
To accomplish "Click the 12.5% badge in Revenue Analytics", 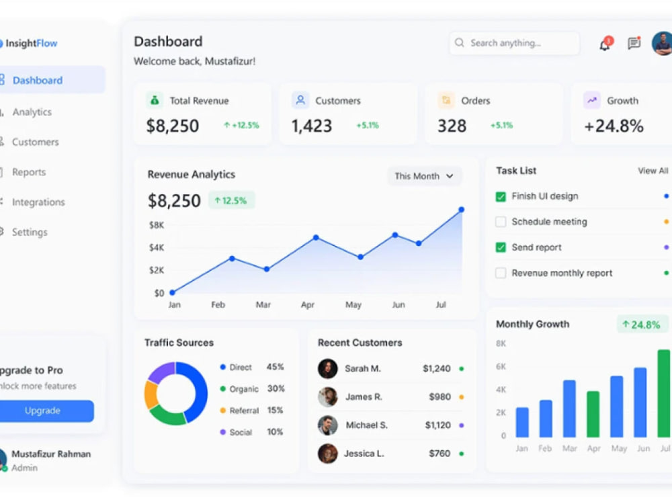I will (231, 200).
